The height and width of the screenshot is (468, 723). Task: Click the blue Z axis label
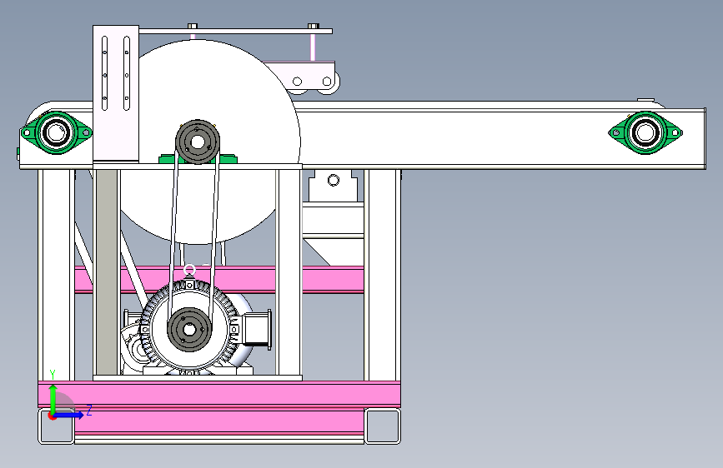(x=89, y=410)
